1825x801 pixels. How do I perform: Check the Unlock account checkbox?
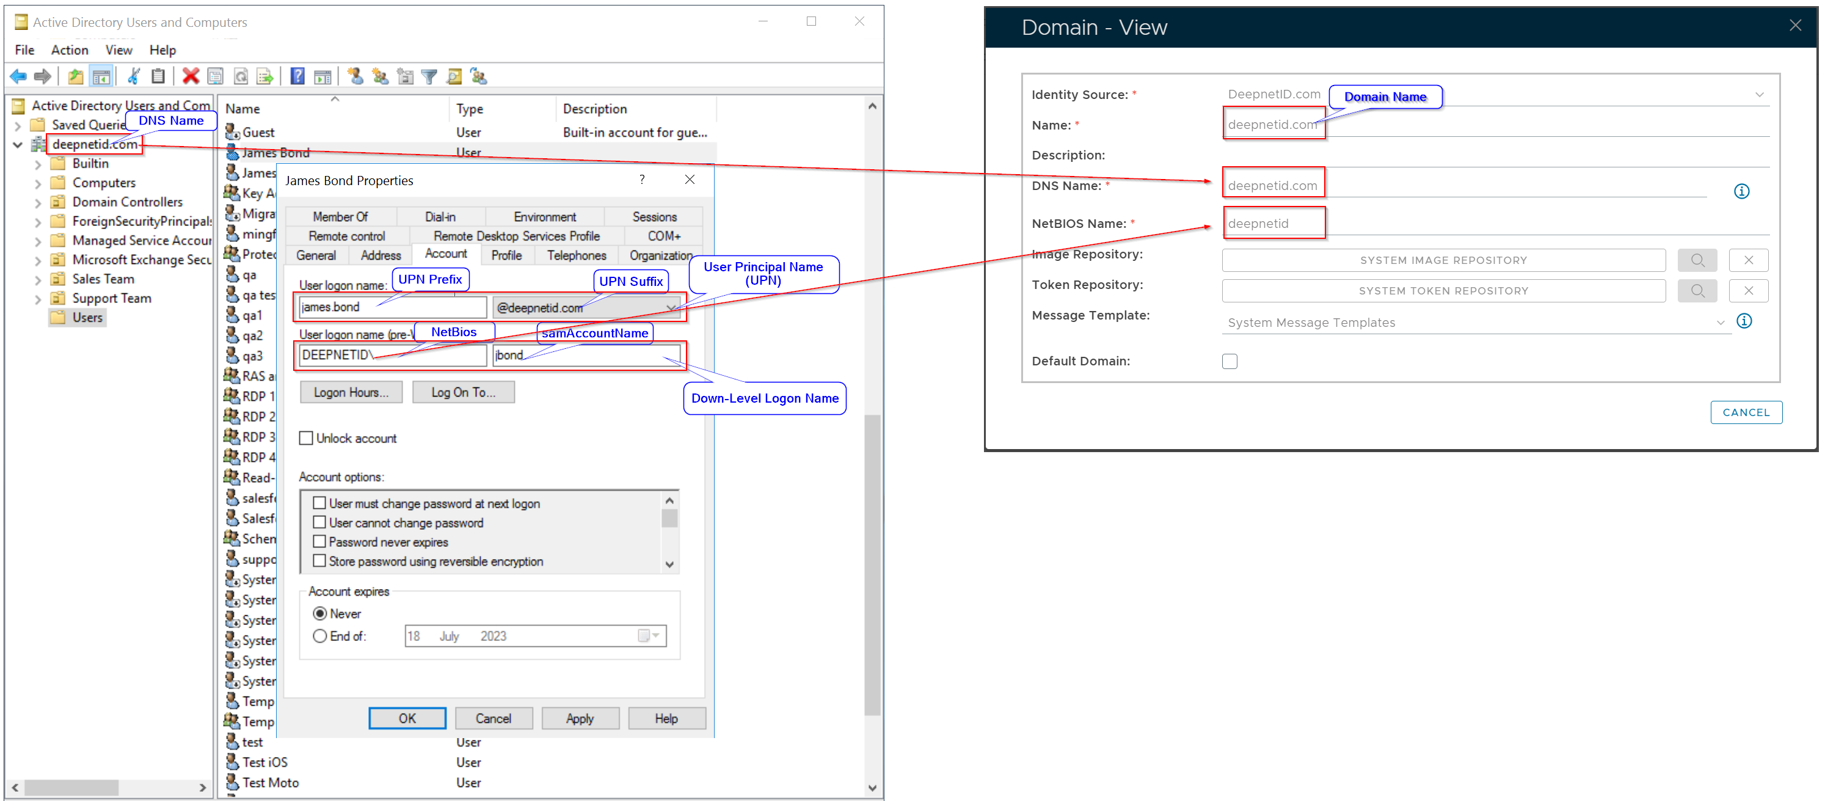tap(306, 438)
